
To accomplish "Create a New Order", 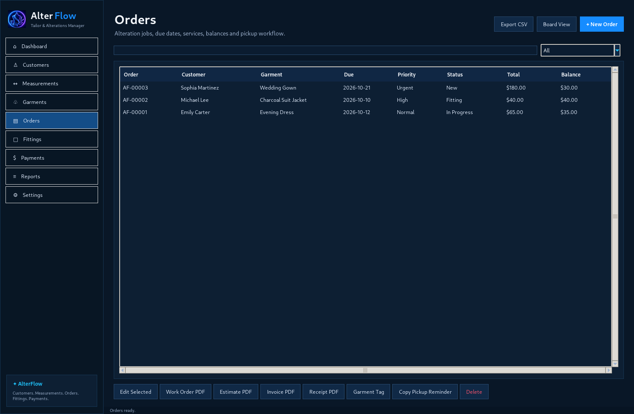I will pos(601,24).
